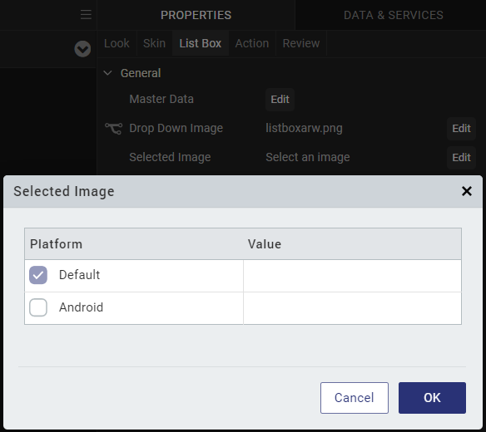
Task: Click the circular down-arrow icon
Action: point(82,49)
